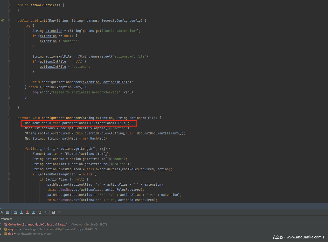The width and height of the screenshot is (328, 242).
Task: Click the Step Into debugger icon
Action: pyautogui.click(x=22, y=212)
